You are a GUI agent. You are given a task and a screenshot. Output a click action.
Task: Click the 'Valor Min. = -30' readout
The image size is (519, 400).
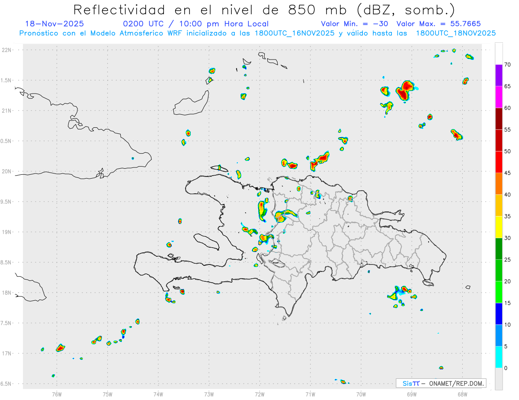pyautogui.click(x=356, y=24)
